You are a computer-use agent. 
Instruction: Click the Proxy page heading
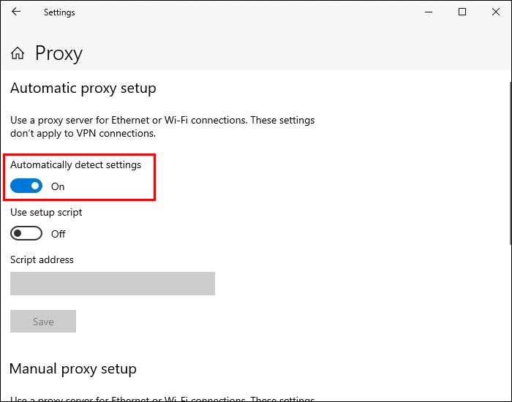pyautogui.click(x=59, y=53)
